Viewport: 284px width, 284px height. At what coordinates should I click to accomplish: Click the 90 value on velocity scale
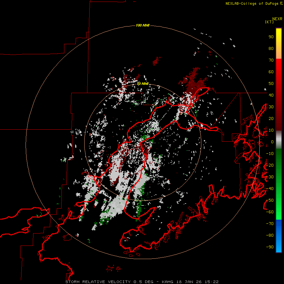(x=271, y=37)
